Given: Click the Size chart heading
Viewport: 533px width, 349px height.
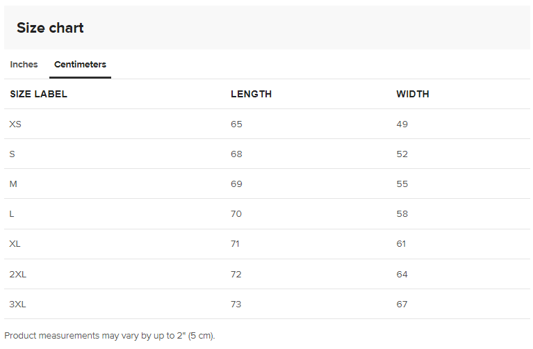Looking at the screenshot, I should 50,28.
